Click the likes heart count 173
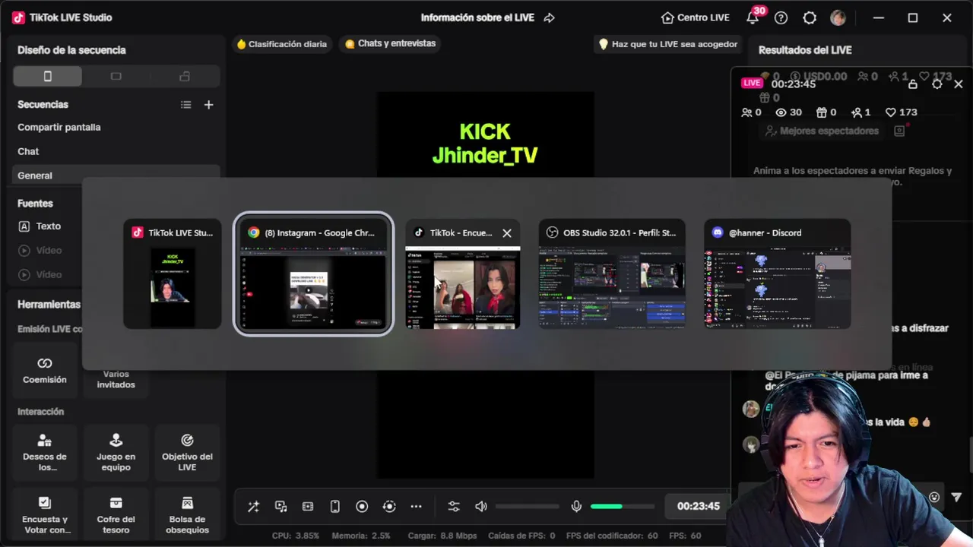Screen dimensions: 973x547 click(x=901, y=112)
